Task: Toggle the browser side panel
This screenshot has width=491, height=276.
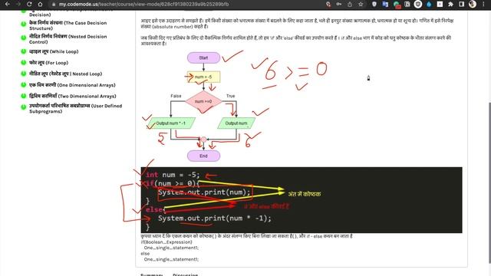Action: (462, 4)
